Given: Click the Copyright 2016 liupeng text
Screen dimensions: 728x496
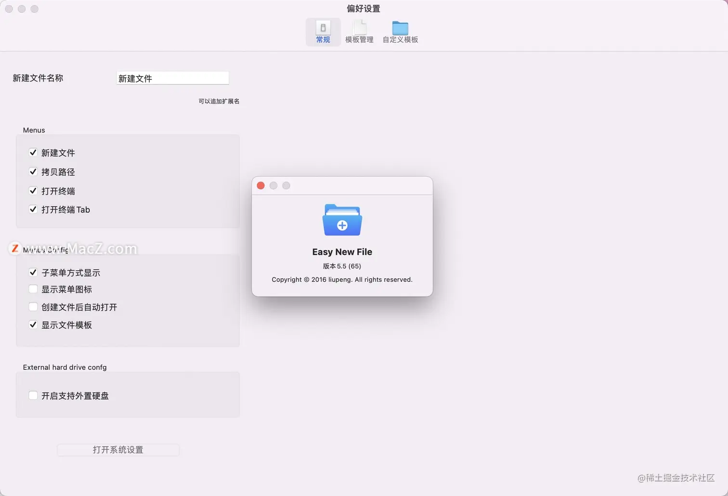Looking at the screenshot, I should coord(342,279).
